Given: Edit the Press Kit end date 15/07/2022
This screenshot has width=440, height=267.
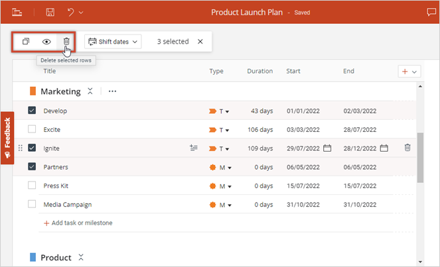Looking at the screenshot, I should pyautogui.click(x=360, y=186).
